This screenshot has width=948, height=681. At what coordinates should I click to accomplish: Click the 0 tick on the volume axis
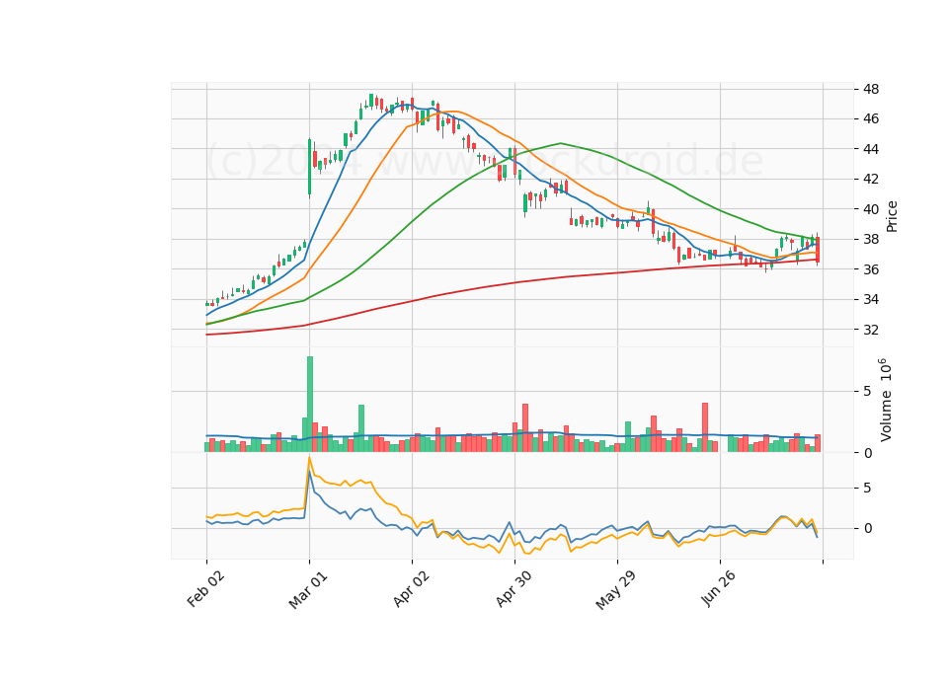(867, 453)
